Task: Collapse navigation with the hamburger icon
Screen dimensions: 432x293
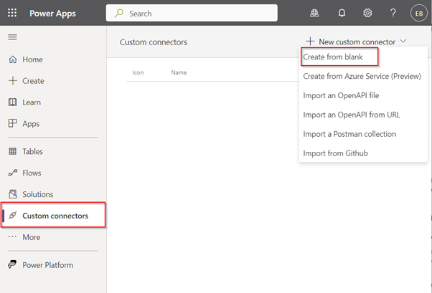Action: (12, 37)
